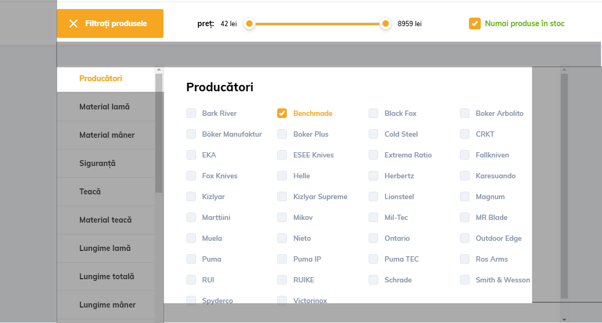Viewport: 602px width, 323px height.
Task: Click the maximum price slider handle
Action: 386,24
